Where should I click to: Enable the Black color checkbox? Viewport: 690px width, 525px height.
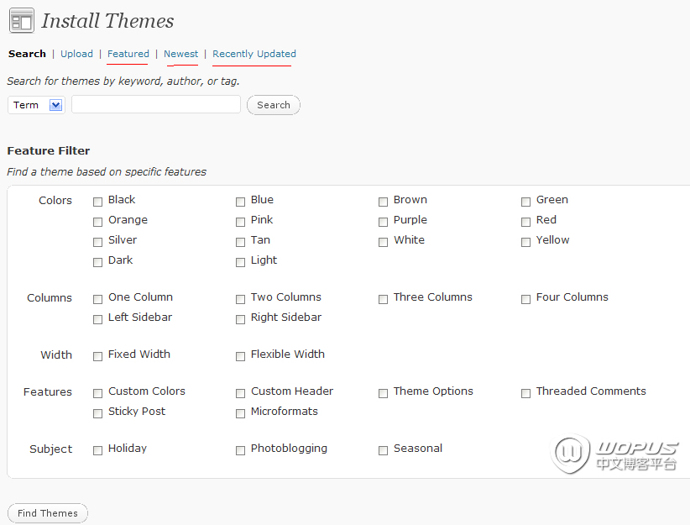[98, 202]
